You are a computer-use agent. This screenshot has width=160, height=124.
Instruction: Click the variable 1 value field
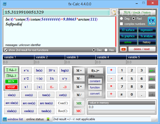(x=18, y=62)
